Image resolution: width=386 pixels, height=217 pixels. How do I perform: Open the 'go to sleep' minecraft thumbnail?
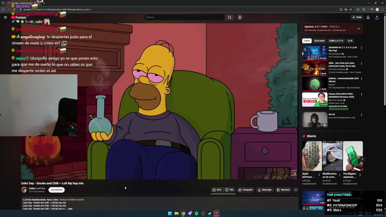pos(315,68)
